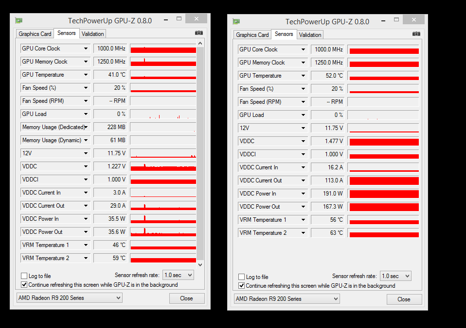Open GPU Core Clock dropdown in left window
Screen dimensions: 466x328
[x=86, y=49]
